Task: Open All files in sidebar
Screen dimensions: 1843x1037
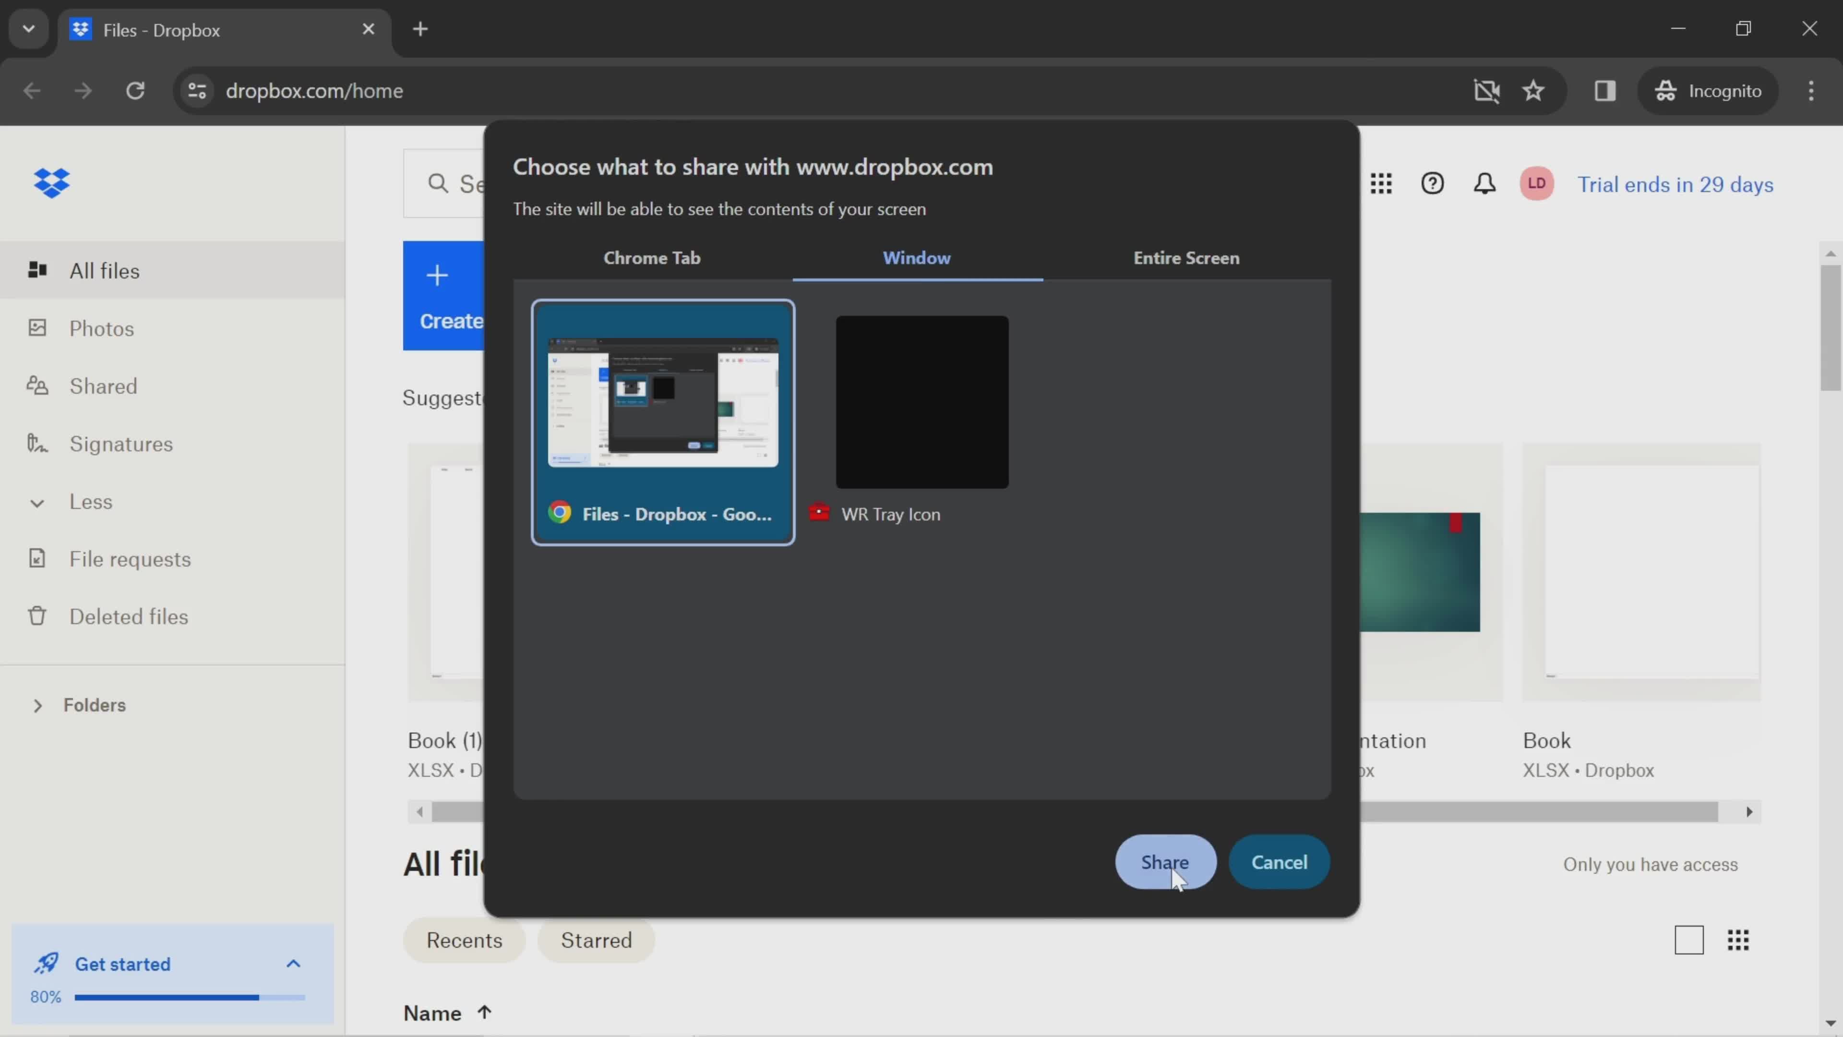Action: click(172, 270)
